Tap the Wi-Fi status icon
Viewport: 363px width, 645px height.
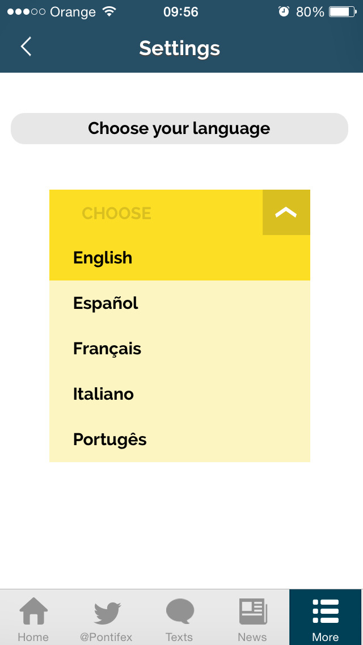click(x=109, y=11)
